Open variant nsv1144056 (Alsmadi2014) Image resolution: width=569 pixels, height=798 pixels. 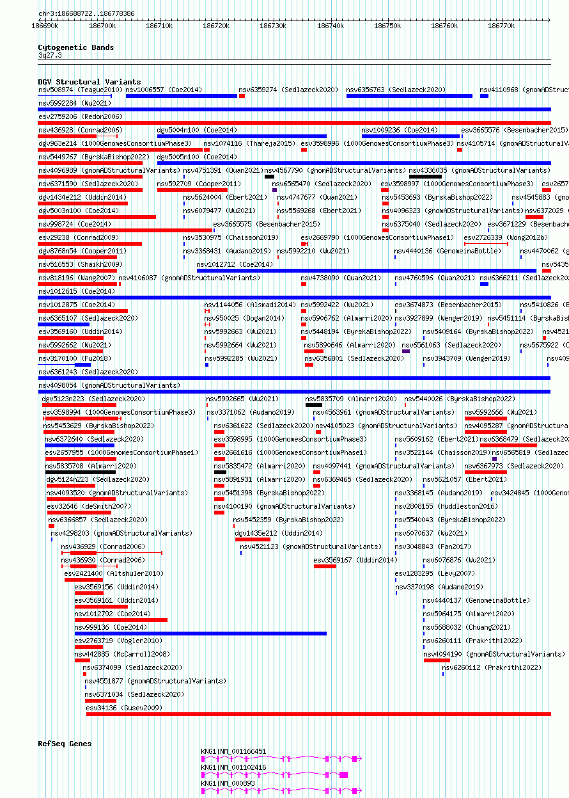click(250, 305)
